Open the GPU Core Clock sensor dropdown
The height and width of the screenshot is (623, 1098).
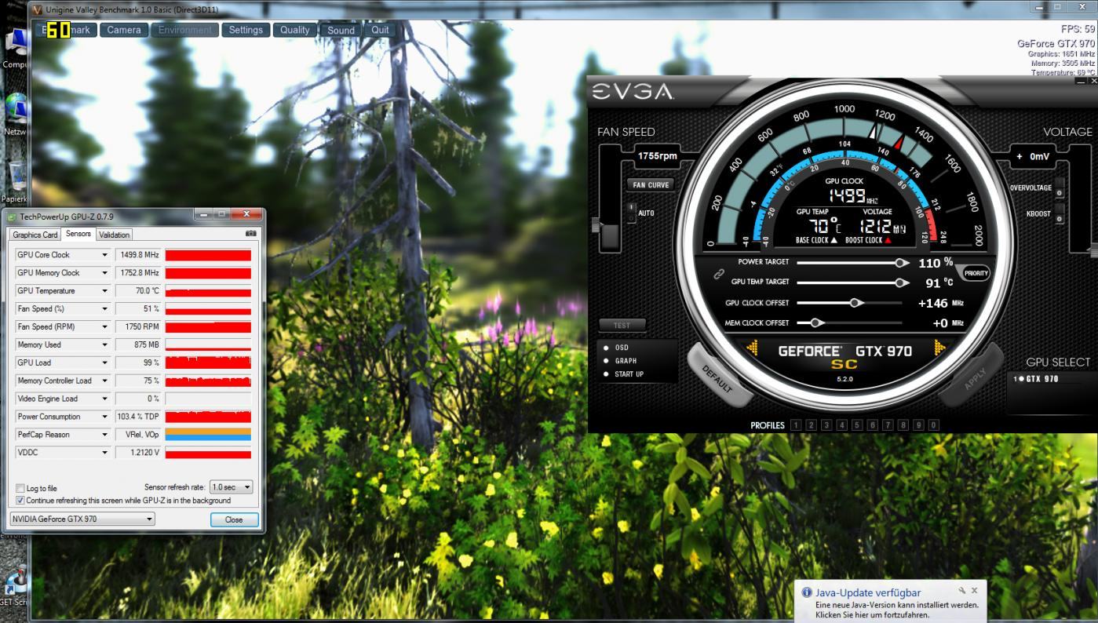click(104, 255)
